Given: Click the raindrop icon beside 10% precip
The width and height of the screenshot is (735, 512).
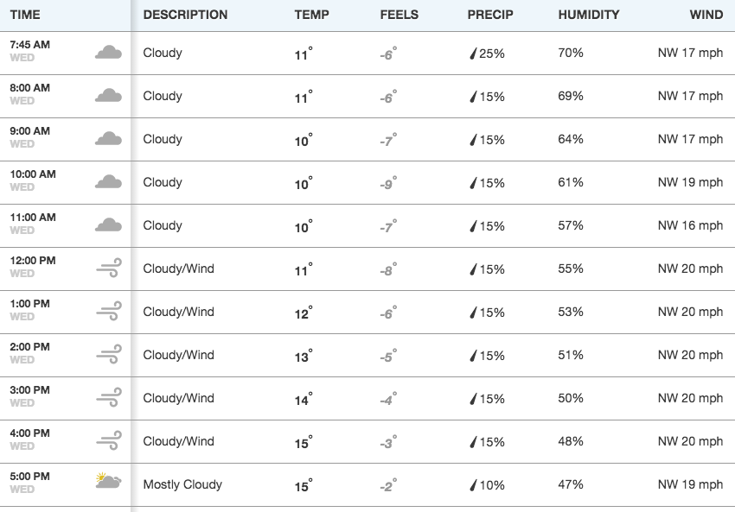Looking at the screenshot, I should [x=473, y=485].
